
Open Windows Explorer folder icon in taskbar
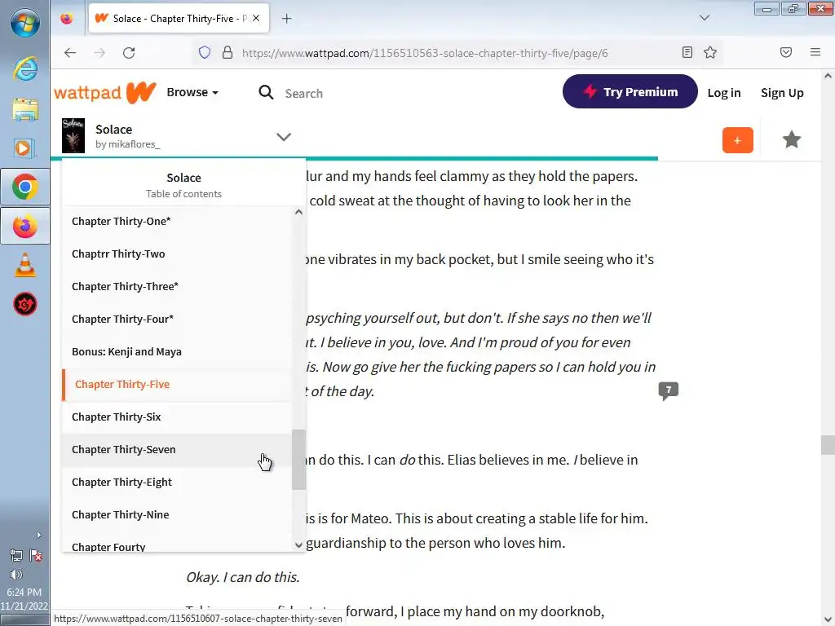click(x=25, y=109)
